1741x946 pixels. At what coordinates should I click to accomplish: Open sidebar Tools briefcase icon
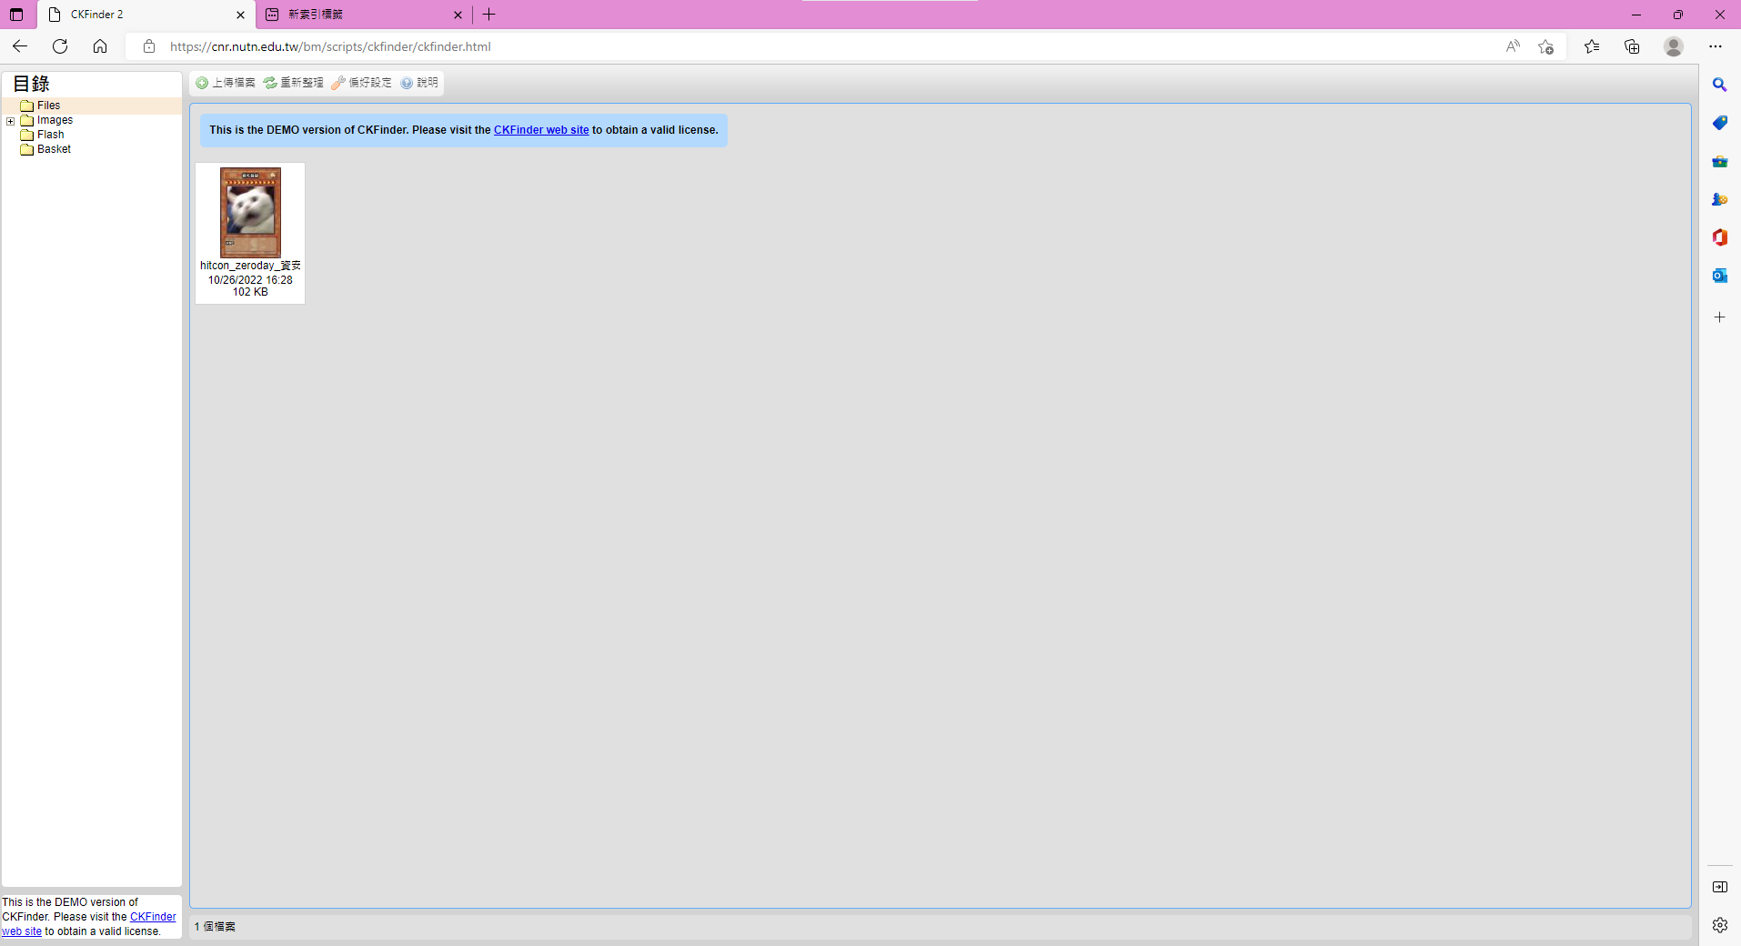[1719, 161]
